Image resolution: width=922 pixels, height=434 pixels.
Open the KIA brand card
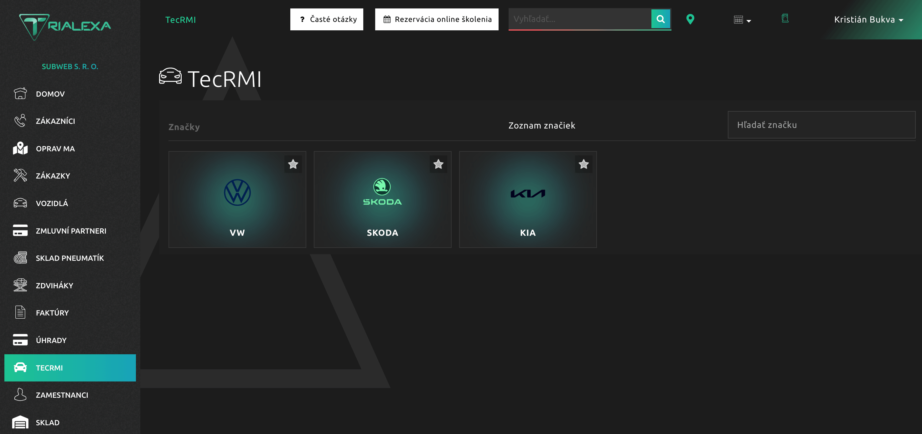pyautogui.click(x=528, y=199)
